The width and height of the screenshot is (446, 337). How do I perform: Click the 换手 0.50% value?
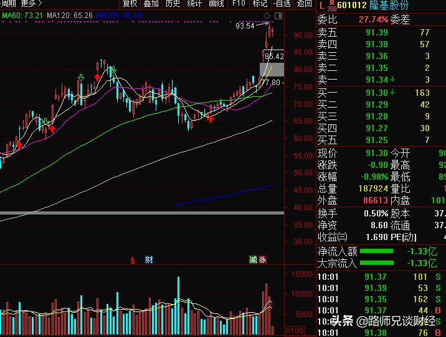pos(376,213)
